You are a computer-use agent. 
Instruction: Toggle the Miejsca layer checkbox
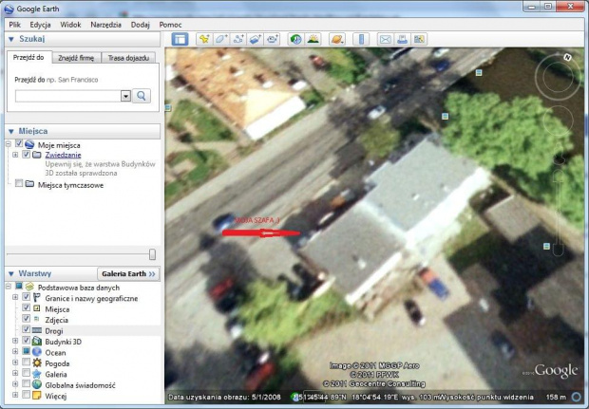[x=26, y=307]
